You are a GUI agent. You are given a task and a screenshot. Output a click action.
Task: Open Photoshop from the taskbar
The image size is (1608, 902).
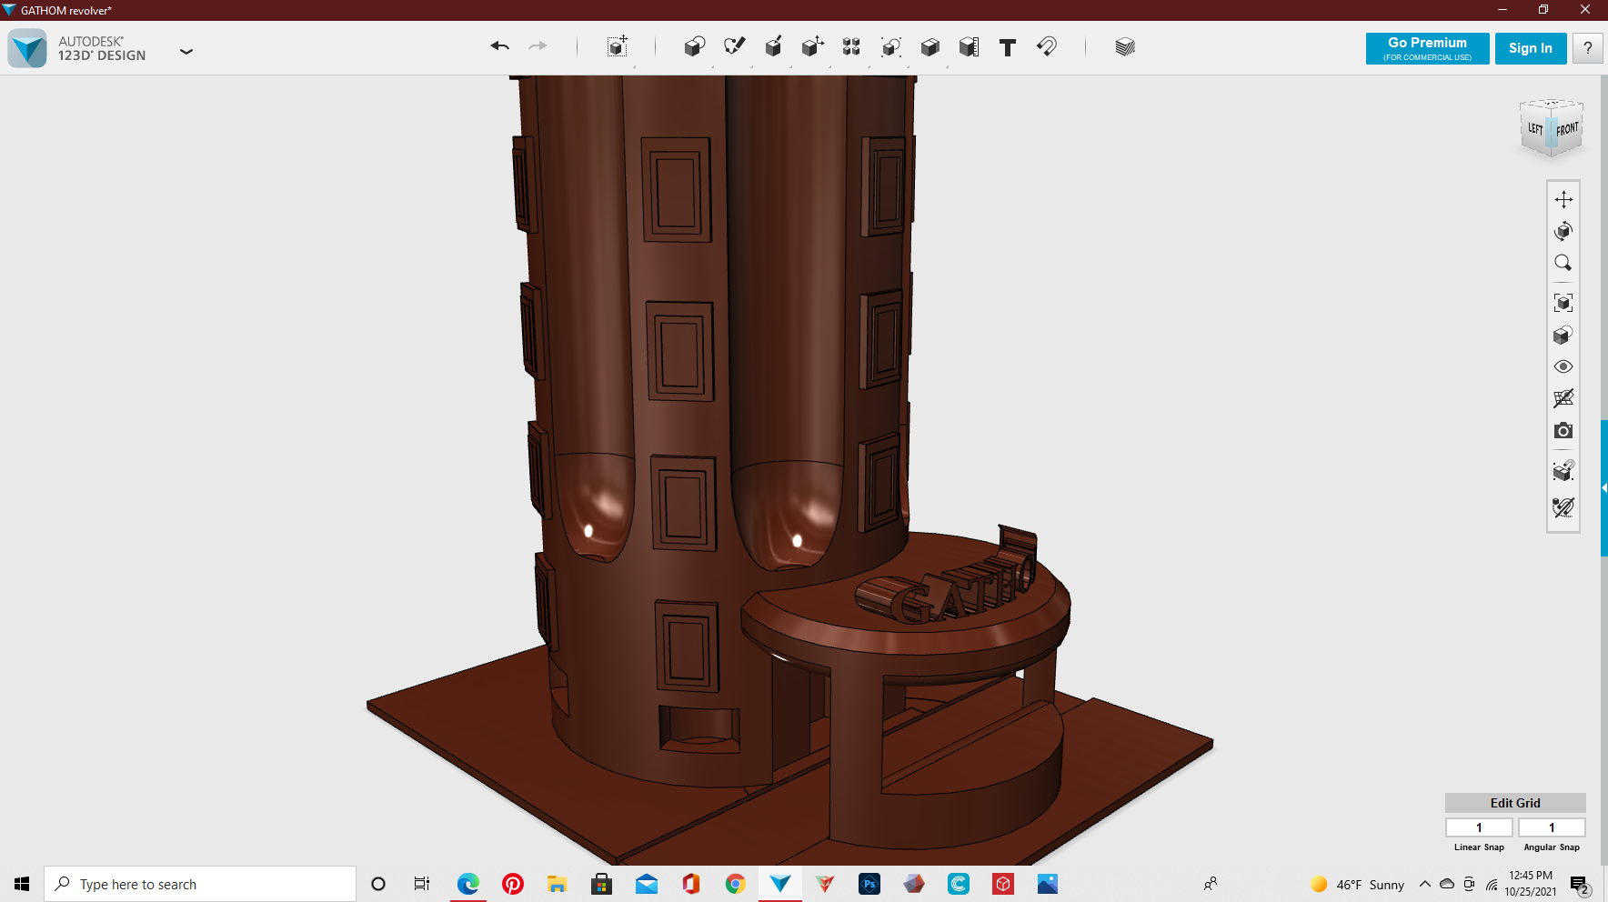(x=869, y=884)
